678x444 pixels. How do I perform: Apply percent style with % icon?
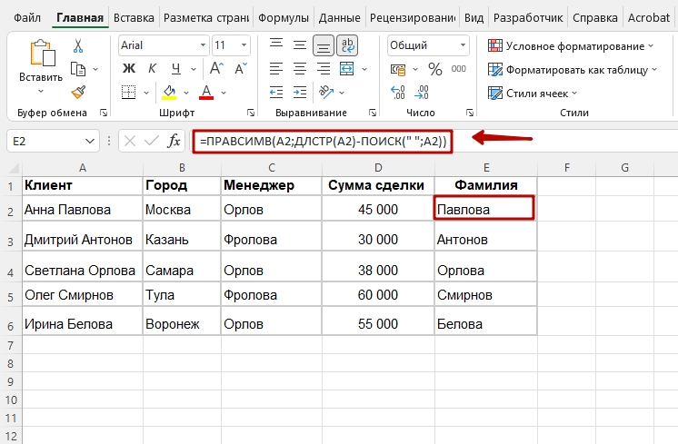coord(434,69)
